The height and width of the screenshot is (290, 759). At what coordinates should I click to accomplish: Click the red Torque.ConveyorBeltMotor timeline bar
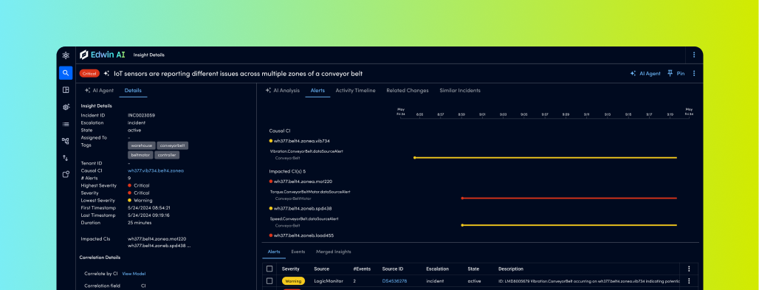click(x=569, y=198)
